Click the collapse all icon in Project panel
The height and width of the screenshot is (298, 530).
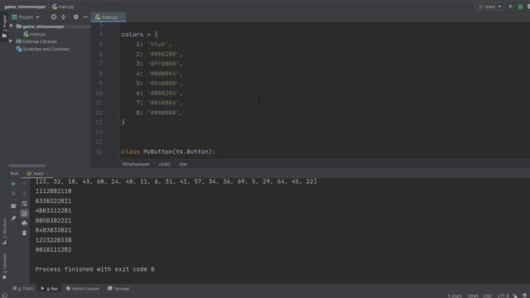pos(64,17)
